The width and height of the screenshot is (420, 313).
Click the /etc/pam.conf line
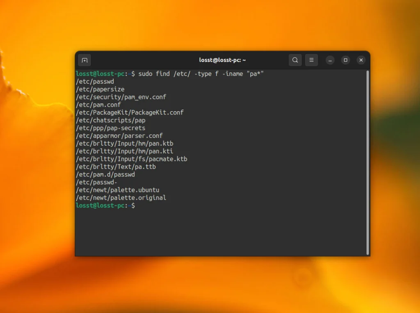(98, 105)
